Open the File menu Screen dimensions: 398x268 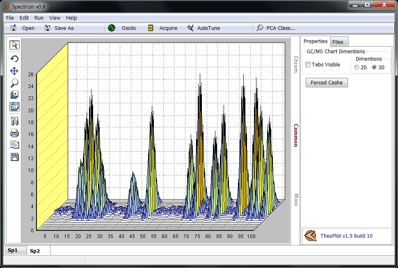[x=10, y=18]
